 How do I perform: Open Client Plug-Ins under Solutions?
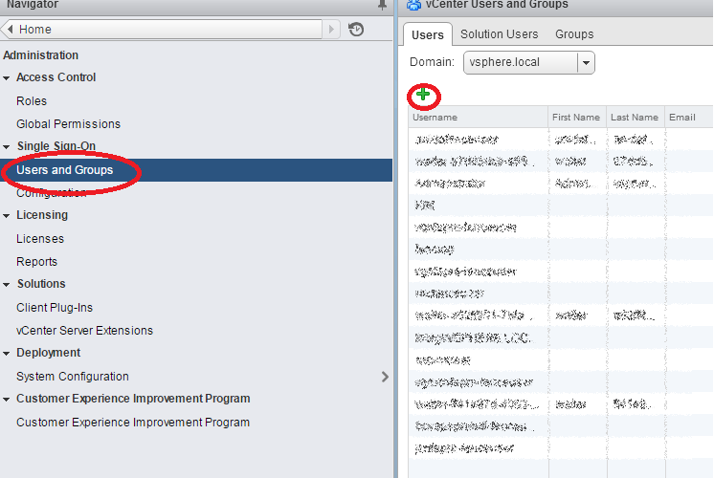click(x=53, y=308)
